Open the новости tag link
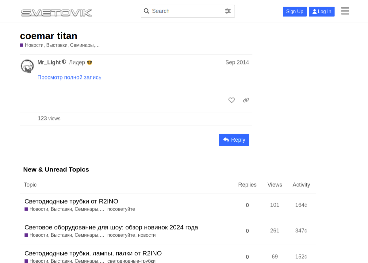The image size is (368, 263). [147, 235]
